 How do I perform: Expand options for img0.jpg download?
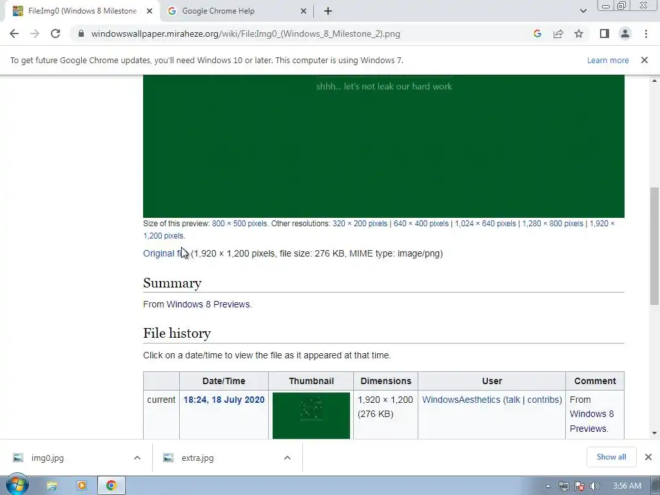[x=137, y=458]
